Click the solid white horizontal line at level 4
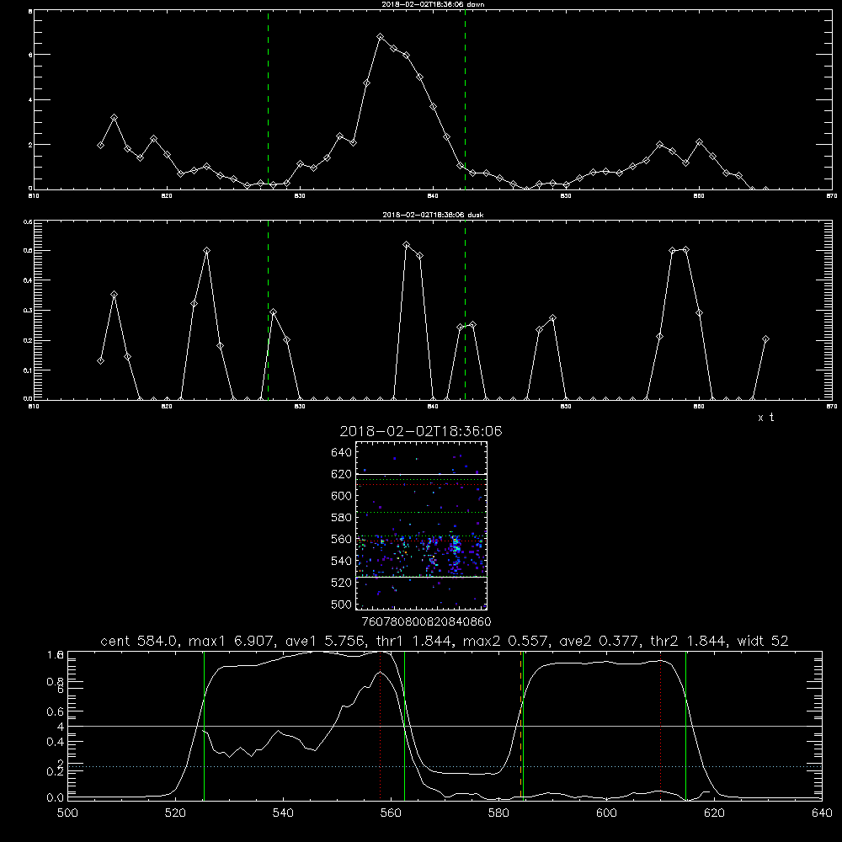842x842 pixels. pos(445,726)
